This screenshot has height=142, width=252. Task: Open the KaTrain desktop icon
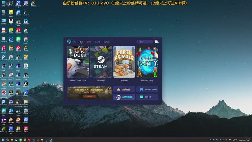[18, 129]
